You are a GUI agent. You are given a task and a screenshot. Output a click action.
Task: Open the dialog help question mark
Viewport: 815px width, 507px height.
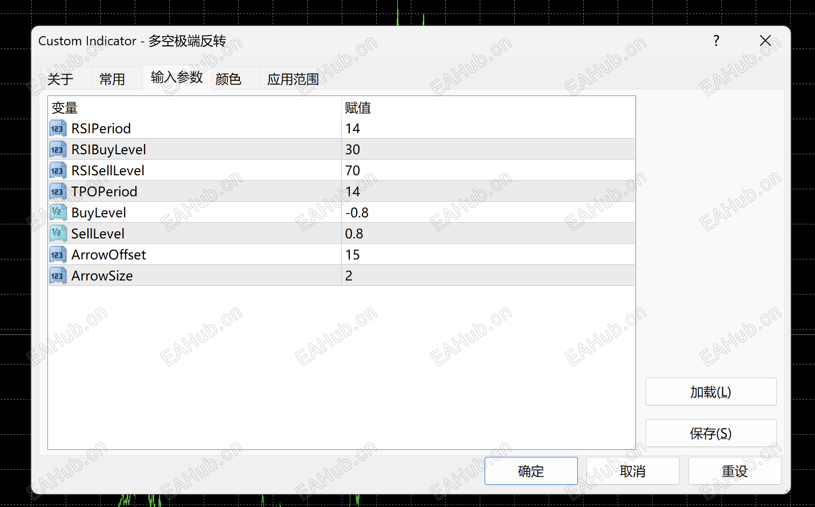(716, 40)
